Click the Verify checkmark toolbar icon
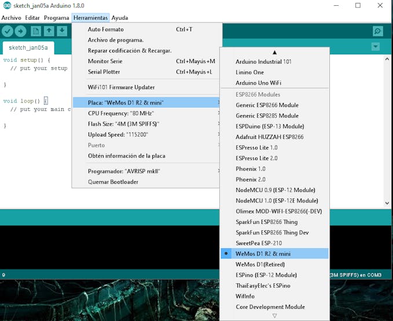Viewport: 393px width, 321px height. tap(8, 31)
